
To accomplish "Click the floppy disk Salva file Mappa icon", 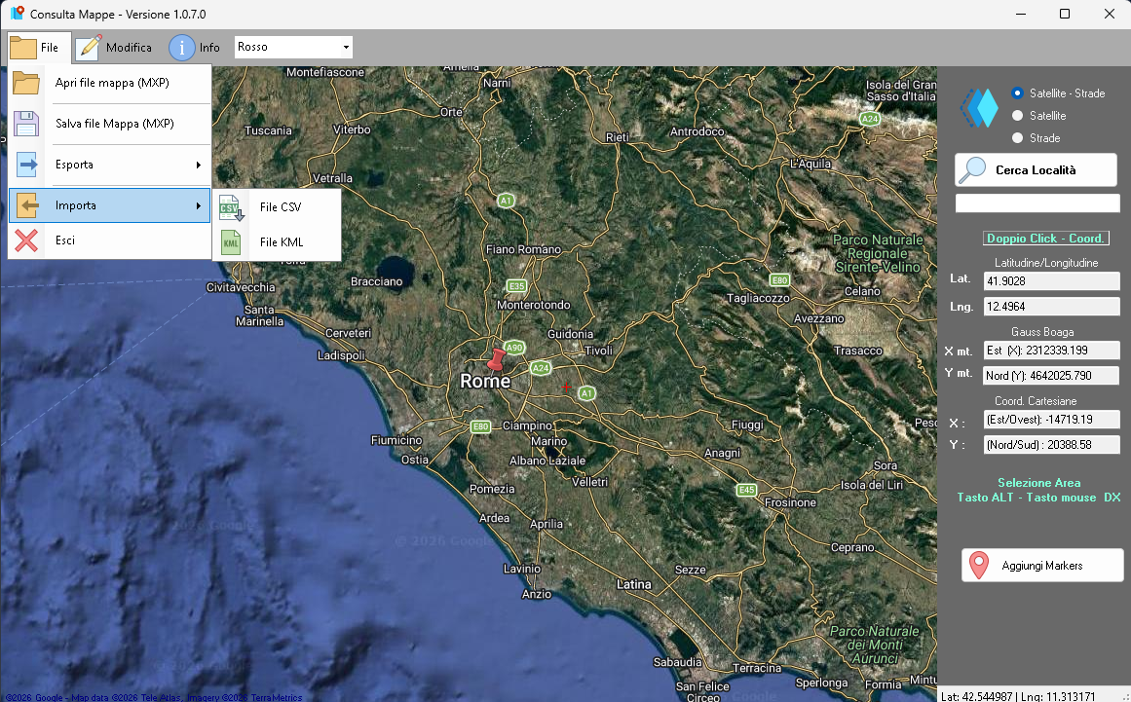I will (26, 124).
